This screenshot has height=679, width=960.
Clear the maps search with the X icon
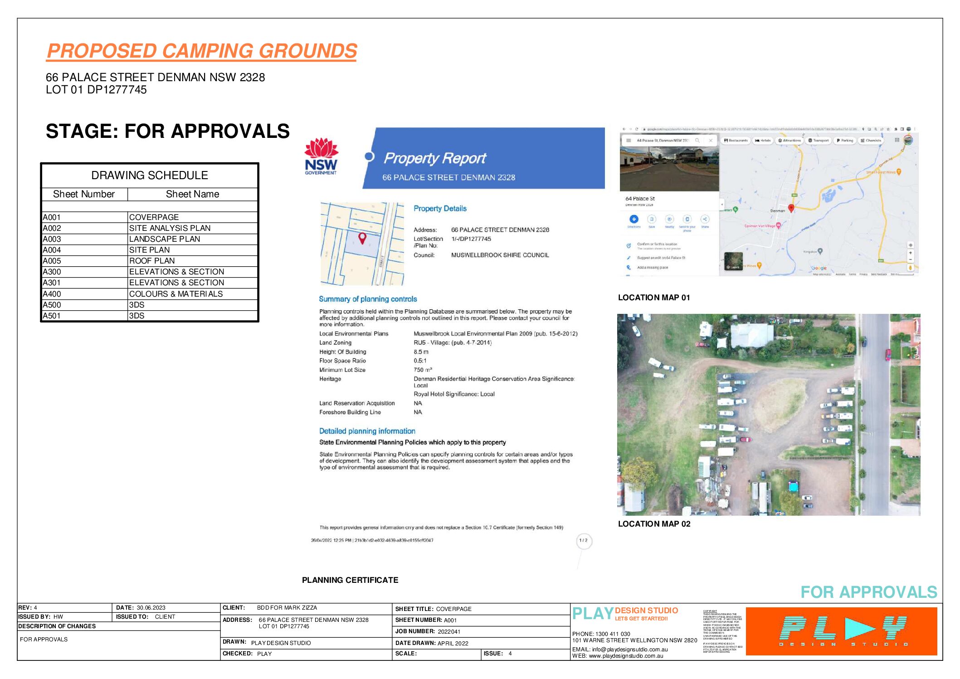click(711, 141)
